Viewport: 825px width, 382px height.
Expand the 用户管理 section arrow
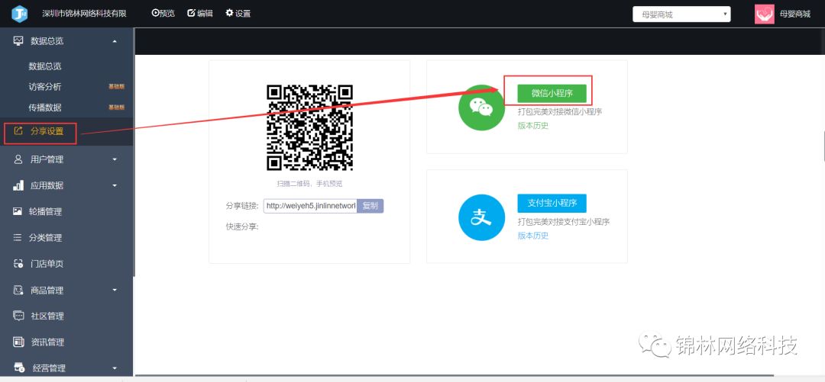pos(115,159)
